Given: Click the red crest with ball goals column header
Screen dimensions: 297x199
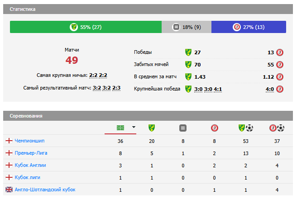Looking at the screenshot, I should tap(277, 128).
